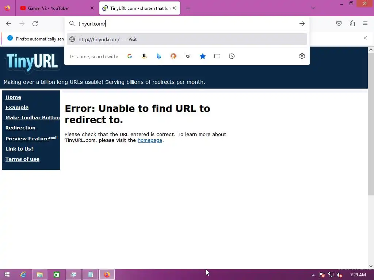Close the TinyURL.com tab
The image size is (374, 280).
[174, 8]
